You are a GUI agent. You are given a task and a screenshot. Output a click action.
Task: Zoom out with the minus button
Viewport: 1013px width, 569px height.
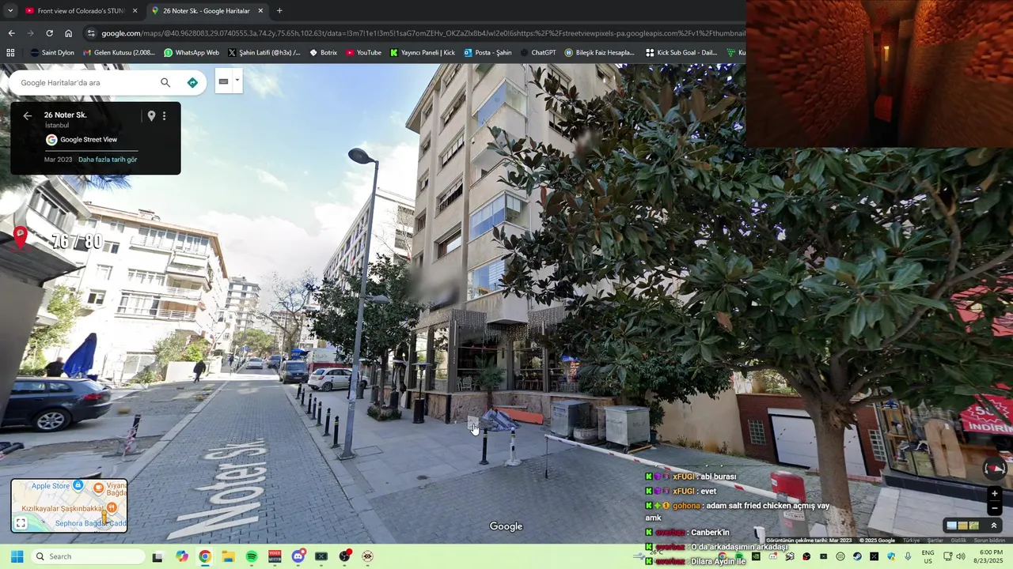tap(995, 509)
